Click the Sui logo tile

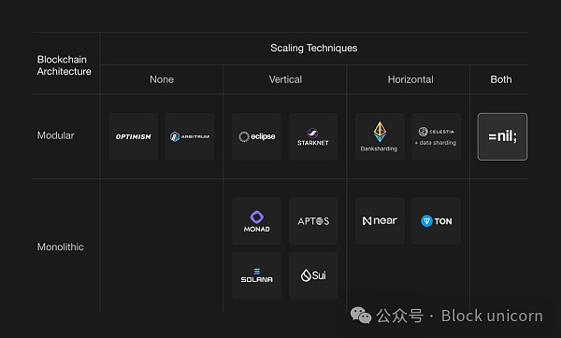[x=313, y=275]
